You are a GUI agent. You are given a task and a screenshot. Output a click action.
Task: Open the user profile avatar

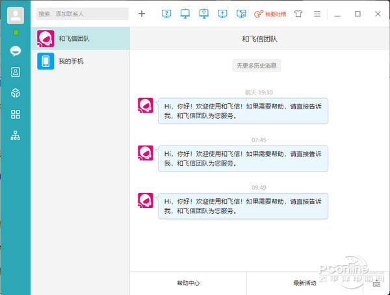(16, 16)
